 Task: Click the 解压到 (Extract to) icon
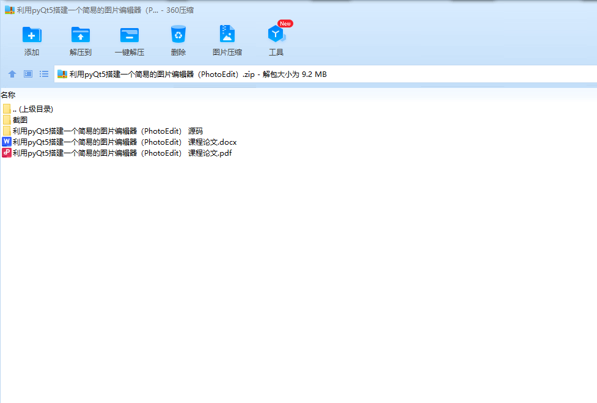point(80,35)
